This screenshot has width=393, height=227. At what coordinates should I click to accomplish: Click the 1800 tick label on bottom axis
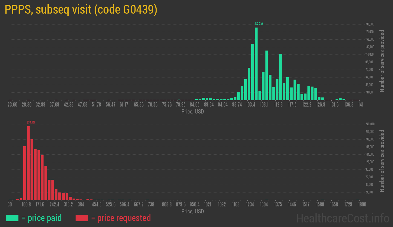point(362,204)
